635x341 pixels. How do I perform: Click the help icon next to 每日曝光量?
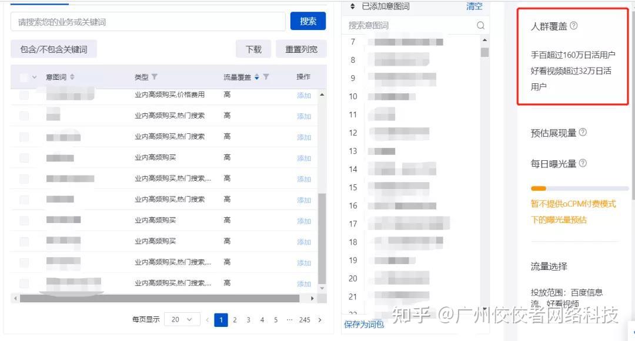[x=583, y=163]
